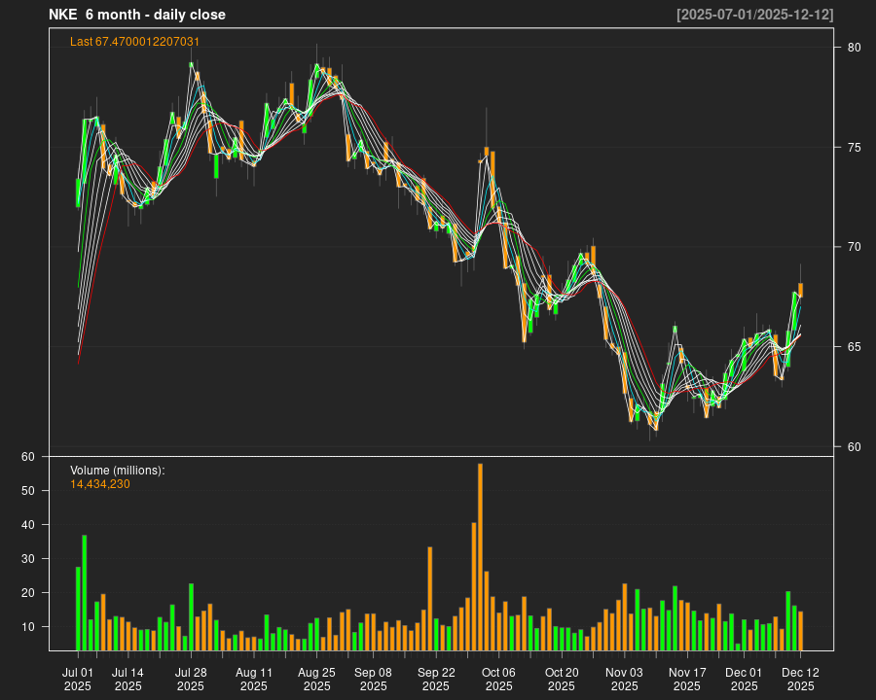
Task: Select the "Jul 28 2025" x-axis date label
Action: pos(191,679)
